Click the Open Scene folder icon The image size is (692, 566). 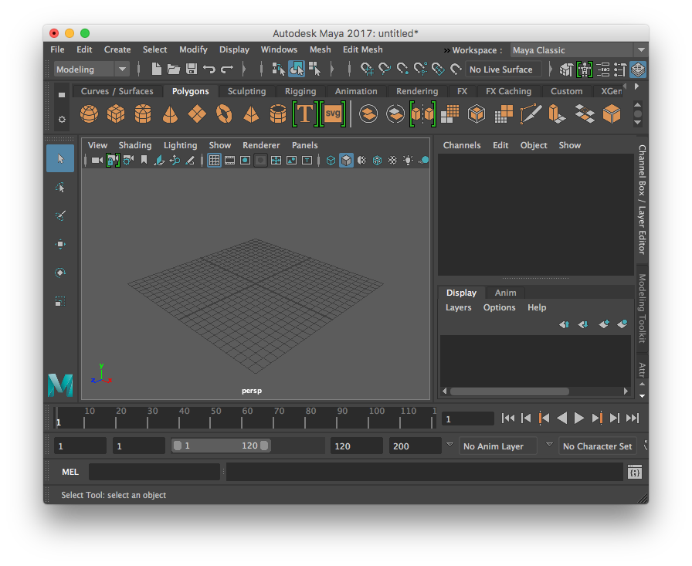click(x=174, y=69)
